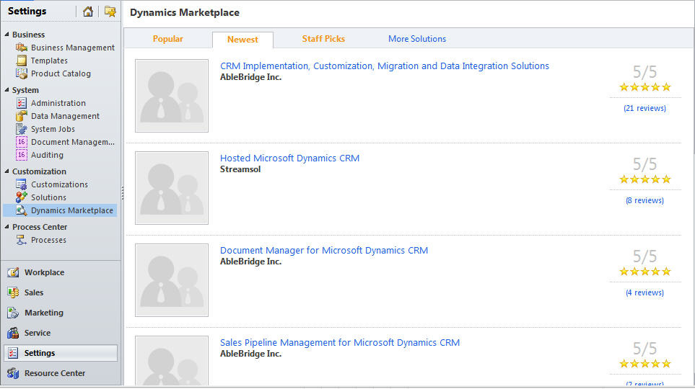This screenshot has height=389, width=695.
Task: Open the Data Management icon
Action: click(22, 116)
